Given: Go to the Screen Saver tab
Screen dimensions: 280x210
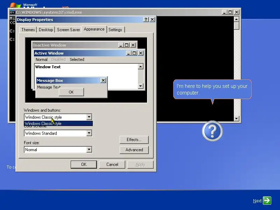Looking at the screenshot, I should (68, 30).
